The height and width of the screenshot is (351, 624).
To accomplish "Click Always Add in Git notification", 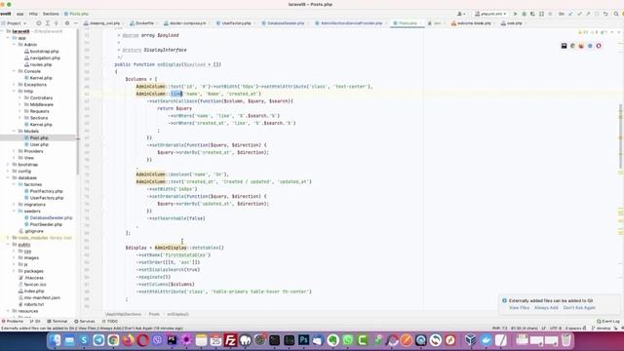I will [546, 308].
